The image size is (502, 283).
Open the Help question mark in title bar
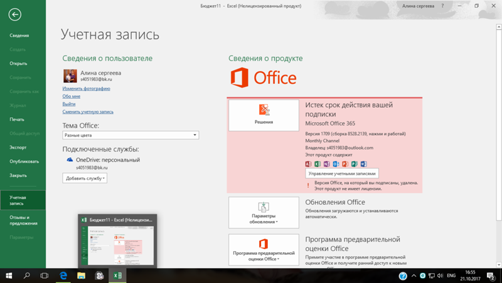(443, 6)
